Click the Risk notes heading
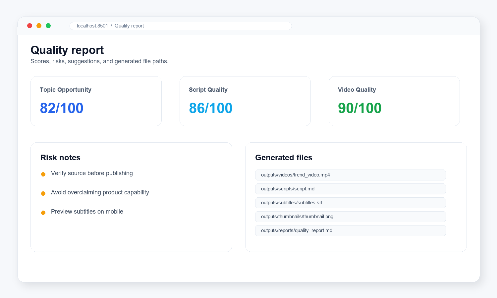Viewport: 497px width, 298px height. tap(60, 158)
